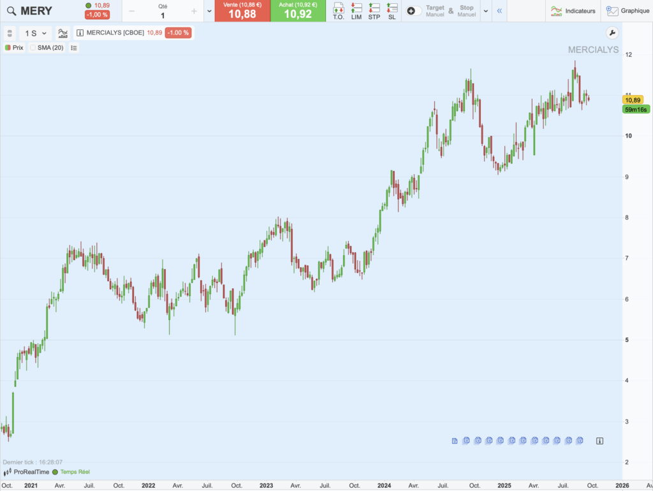The height and width of the screenshot is (491, 653).
Task: Collapse the trading panel with the double chevron
Action: [x=501, y=11]
